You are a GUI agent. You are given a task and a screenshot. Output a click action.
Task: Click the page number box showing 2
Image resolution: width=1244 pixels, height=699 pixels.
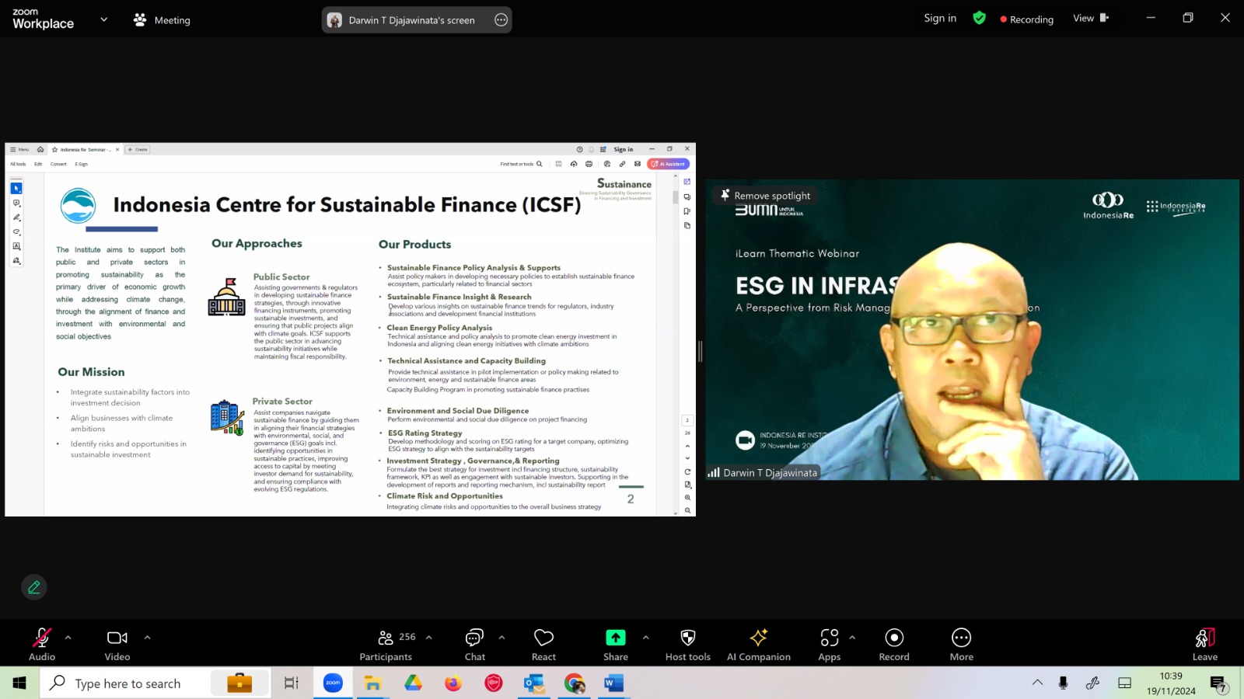[687, 420]
